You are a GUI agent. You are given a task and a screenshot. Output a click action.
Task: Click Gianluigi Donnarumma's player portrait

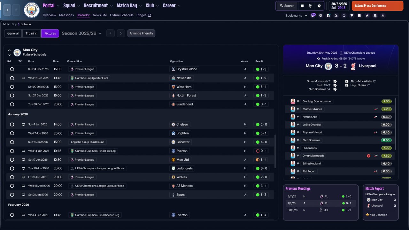[293, 101]
